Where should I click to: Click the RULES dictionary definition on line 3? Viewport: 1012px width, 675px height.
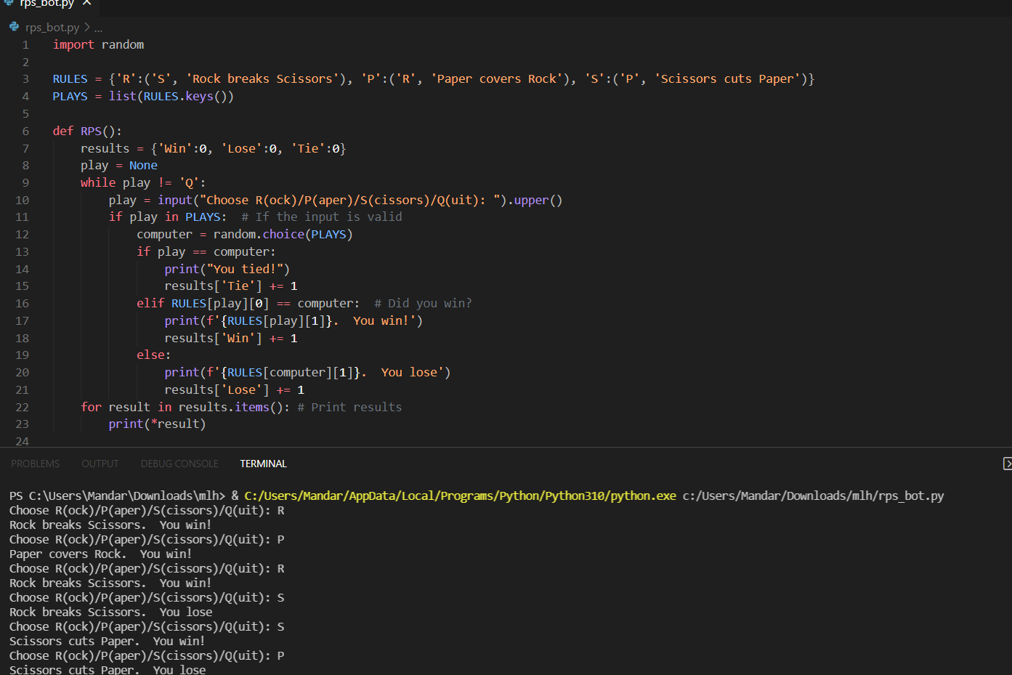(x=70, y=78)
